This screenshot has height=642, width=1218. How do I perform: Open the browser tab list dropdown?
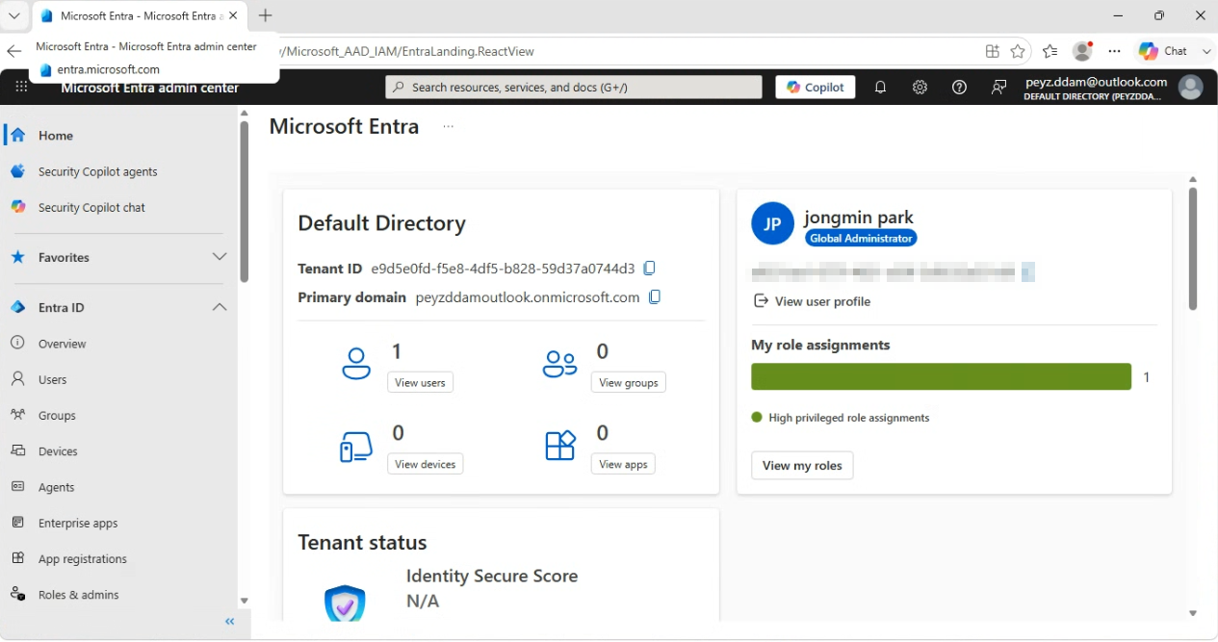tap(14, 15)
